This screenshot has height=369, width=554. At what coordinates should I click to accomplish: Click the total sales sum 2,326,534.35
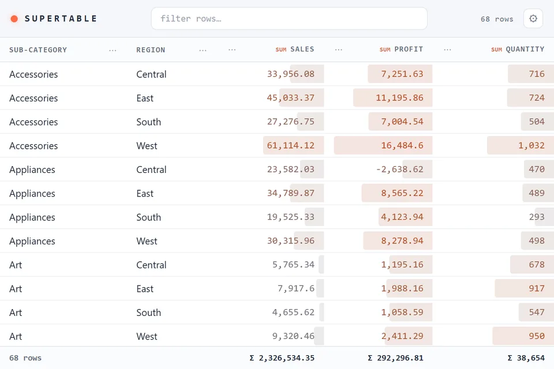[x=282, y=358]
